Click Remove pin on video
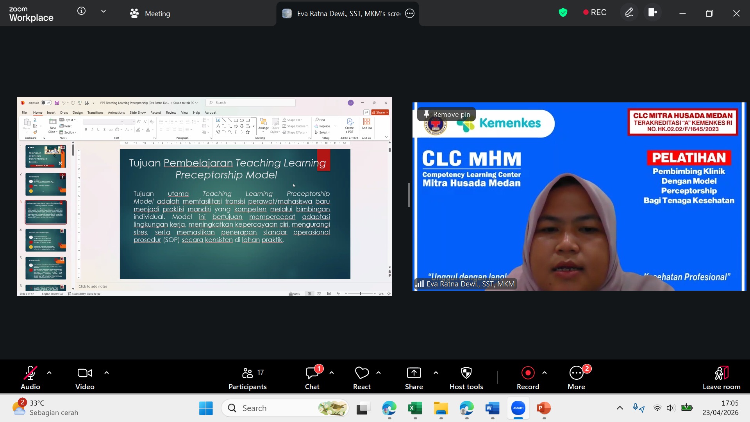The image size is (750, 422). 446,114
